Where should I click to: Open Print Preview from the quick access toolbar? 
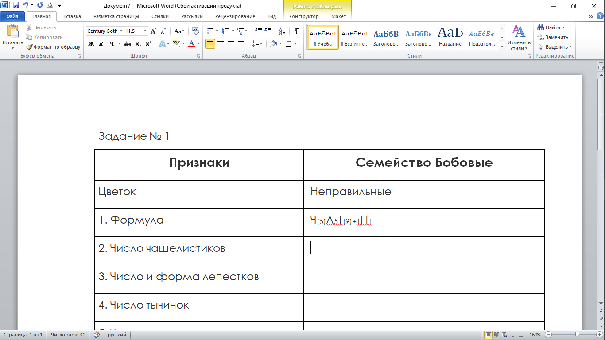[x=50, y=5]
